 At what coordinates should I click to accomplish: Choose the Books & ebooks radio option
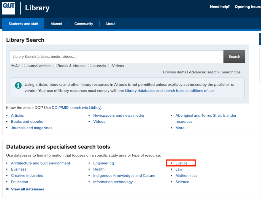[x=55, y=66]
